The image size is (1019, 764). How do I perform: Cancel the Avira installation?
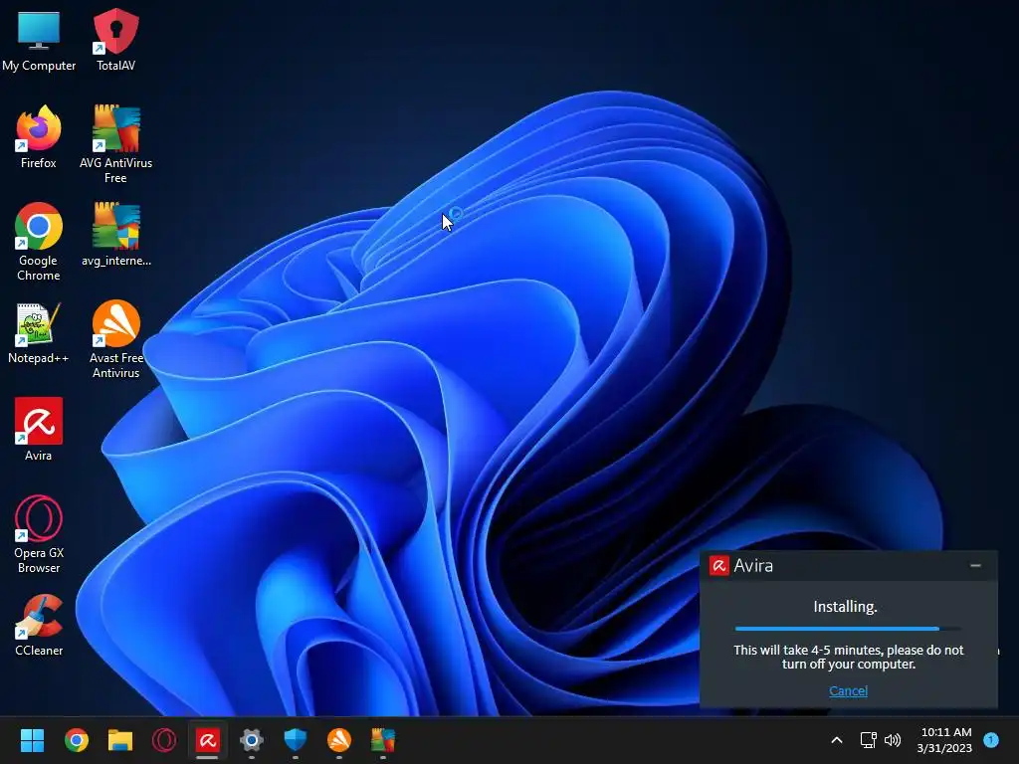848,690
